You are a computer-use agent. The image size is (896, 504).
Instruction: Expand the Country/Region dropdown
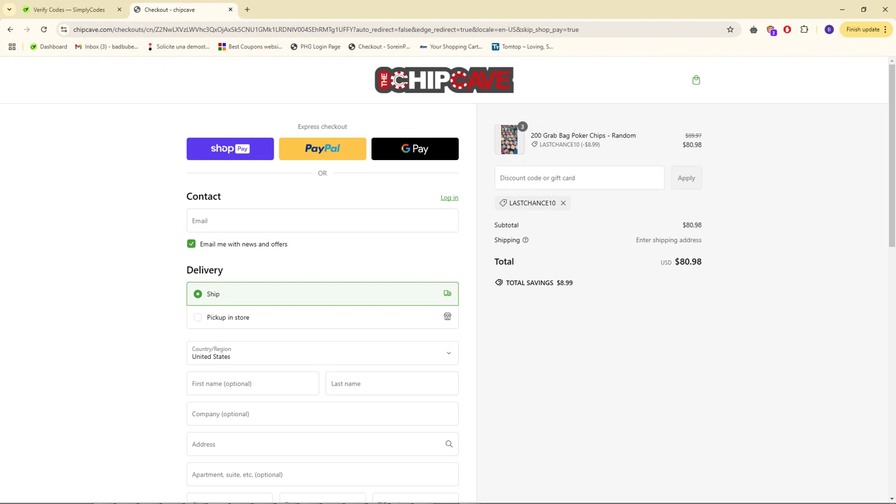pyautogui.click(x=323, y=353)
